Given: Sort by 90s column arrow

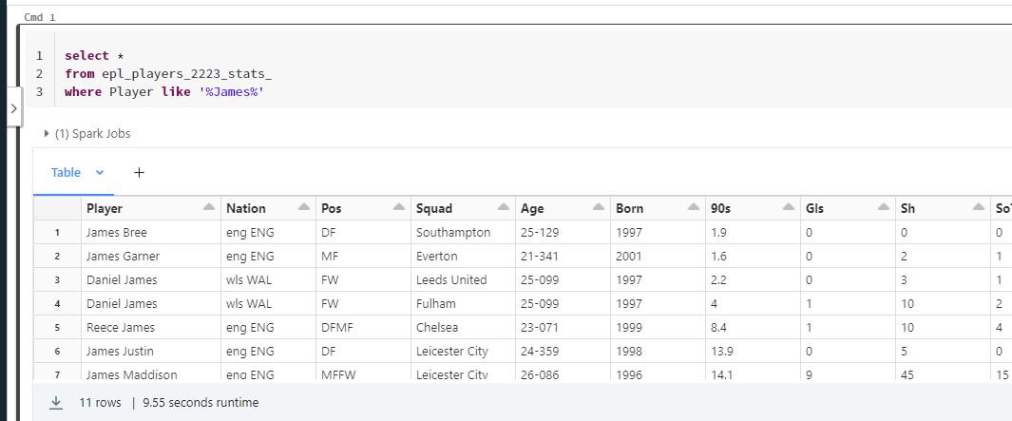Looking at the screenshot, I should [x=789, y=207].
